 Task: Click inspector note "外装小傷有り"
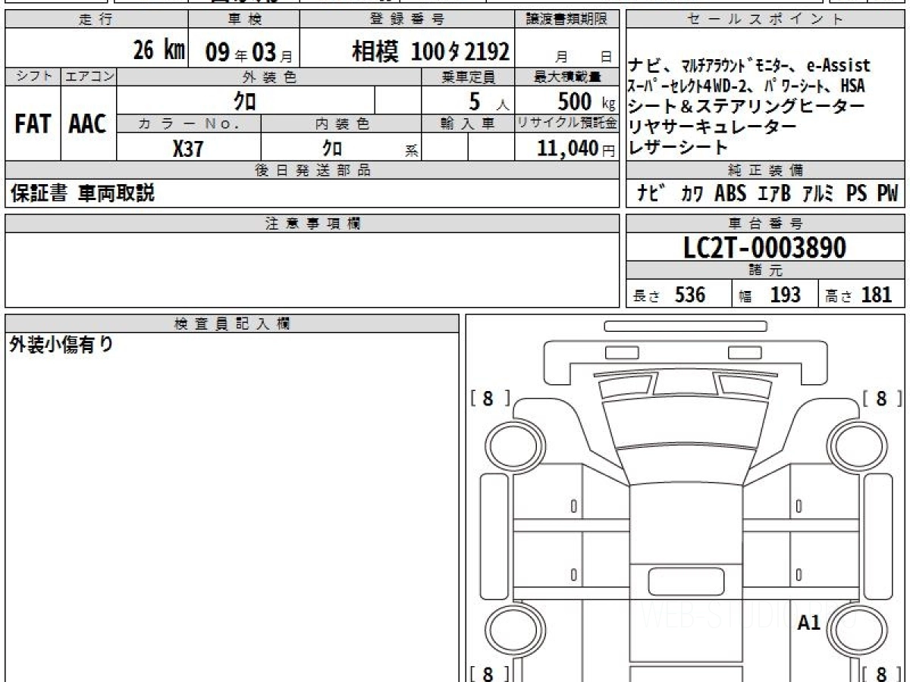(61, 345)
